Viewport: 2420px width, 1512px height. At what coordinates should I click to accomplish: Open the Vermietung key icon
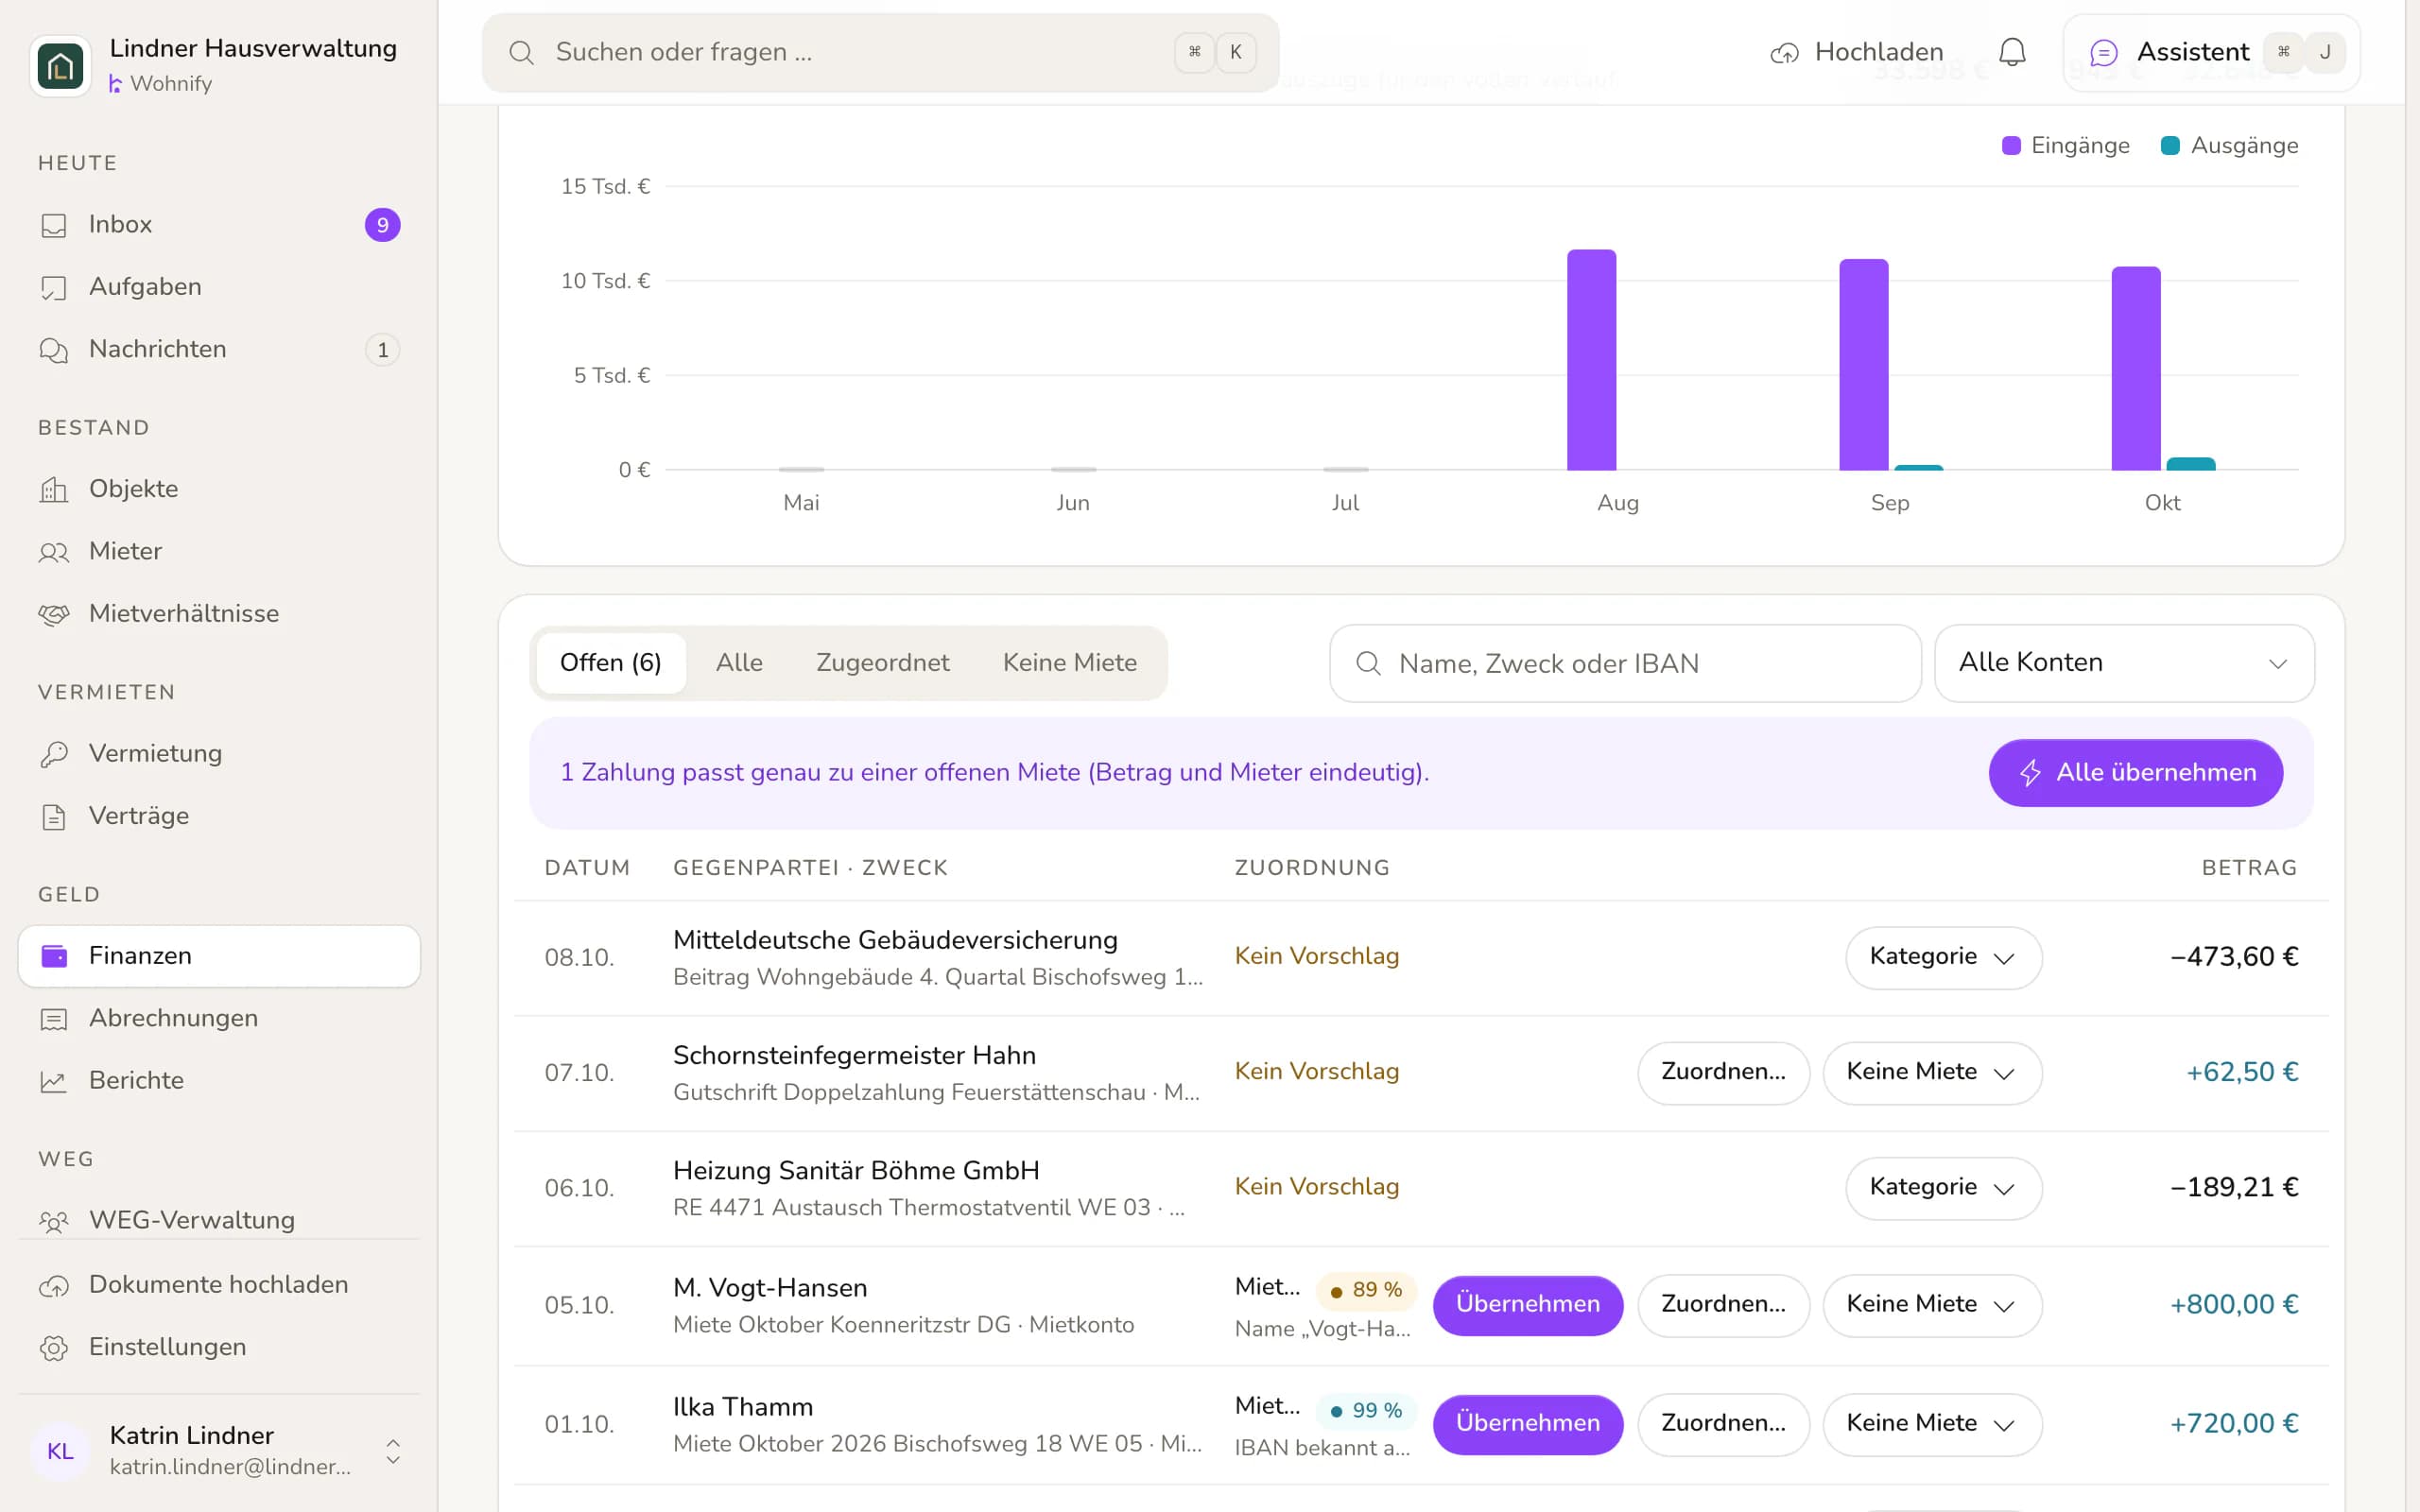tap(54, 754)
